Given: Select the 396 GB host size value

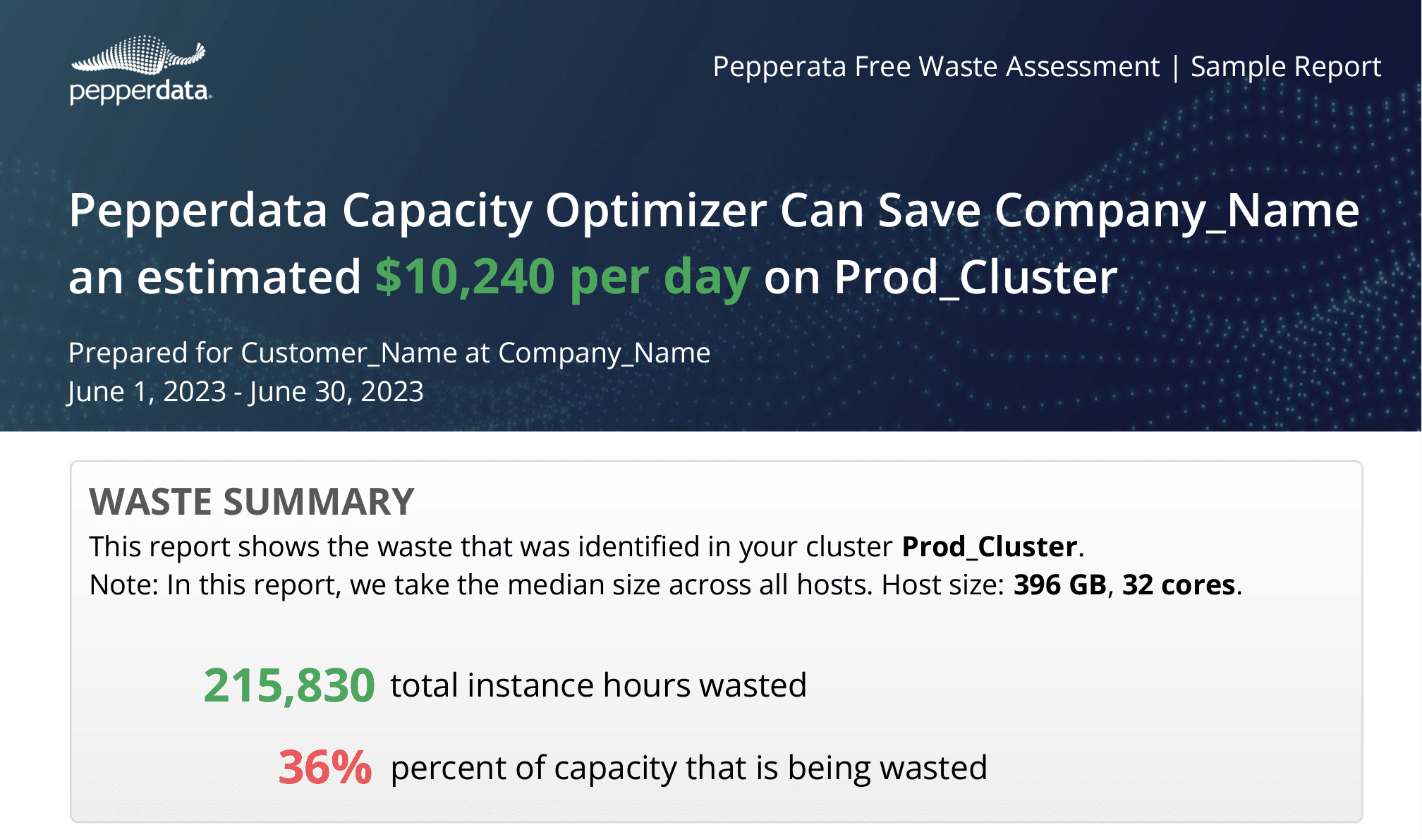Looking at the screenshot, I should (x=1060, y=585).
